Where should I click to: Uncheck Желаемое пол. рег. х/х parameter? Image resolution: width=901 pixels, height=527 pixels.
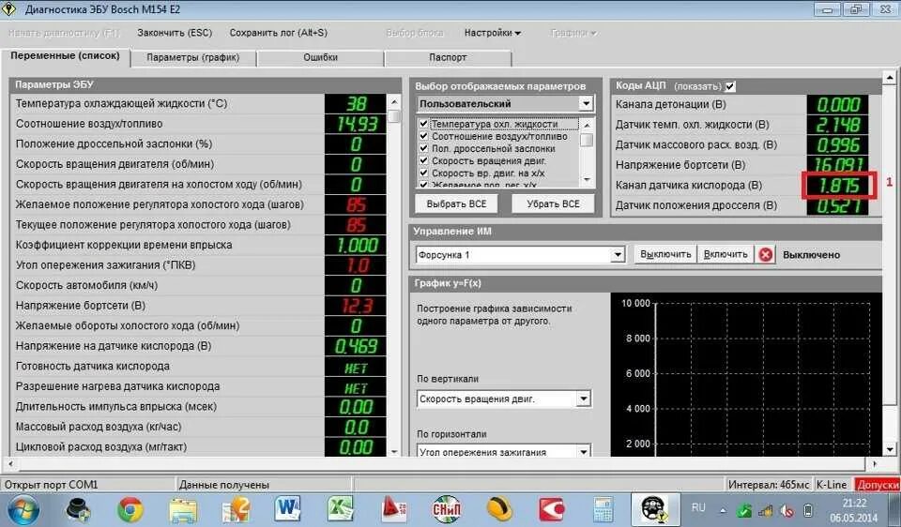(423, 185)
